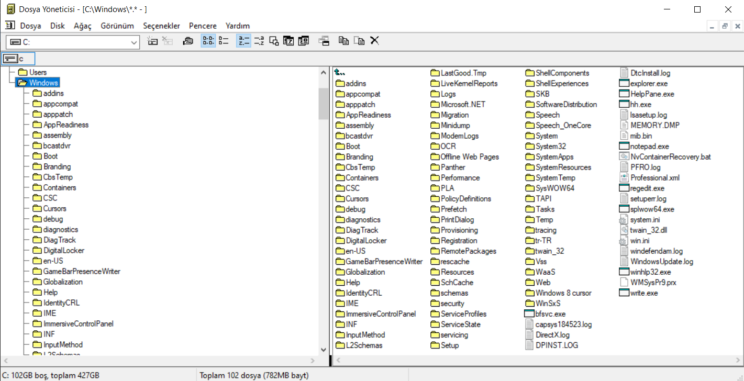The height and width of the screenshot is (381, 744).
Task: Click the move files toolbar icon
Action: (359, 41)
